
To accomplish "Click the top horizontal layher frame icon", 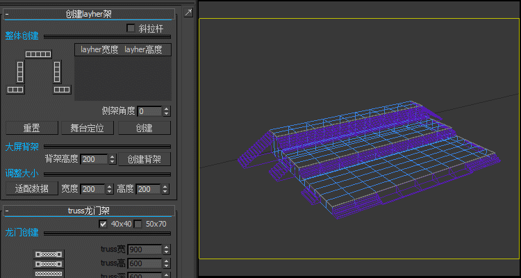I will (x=38, y=54).
